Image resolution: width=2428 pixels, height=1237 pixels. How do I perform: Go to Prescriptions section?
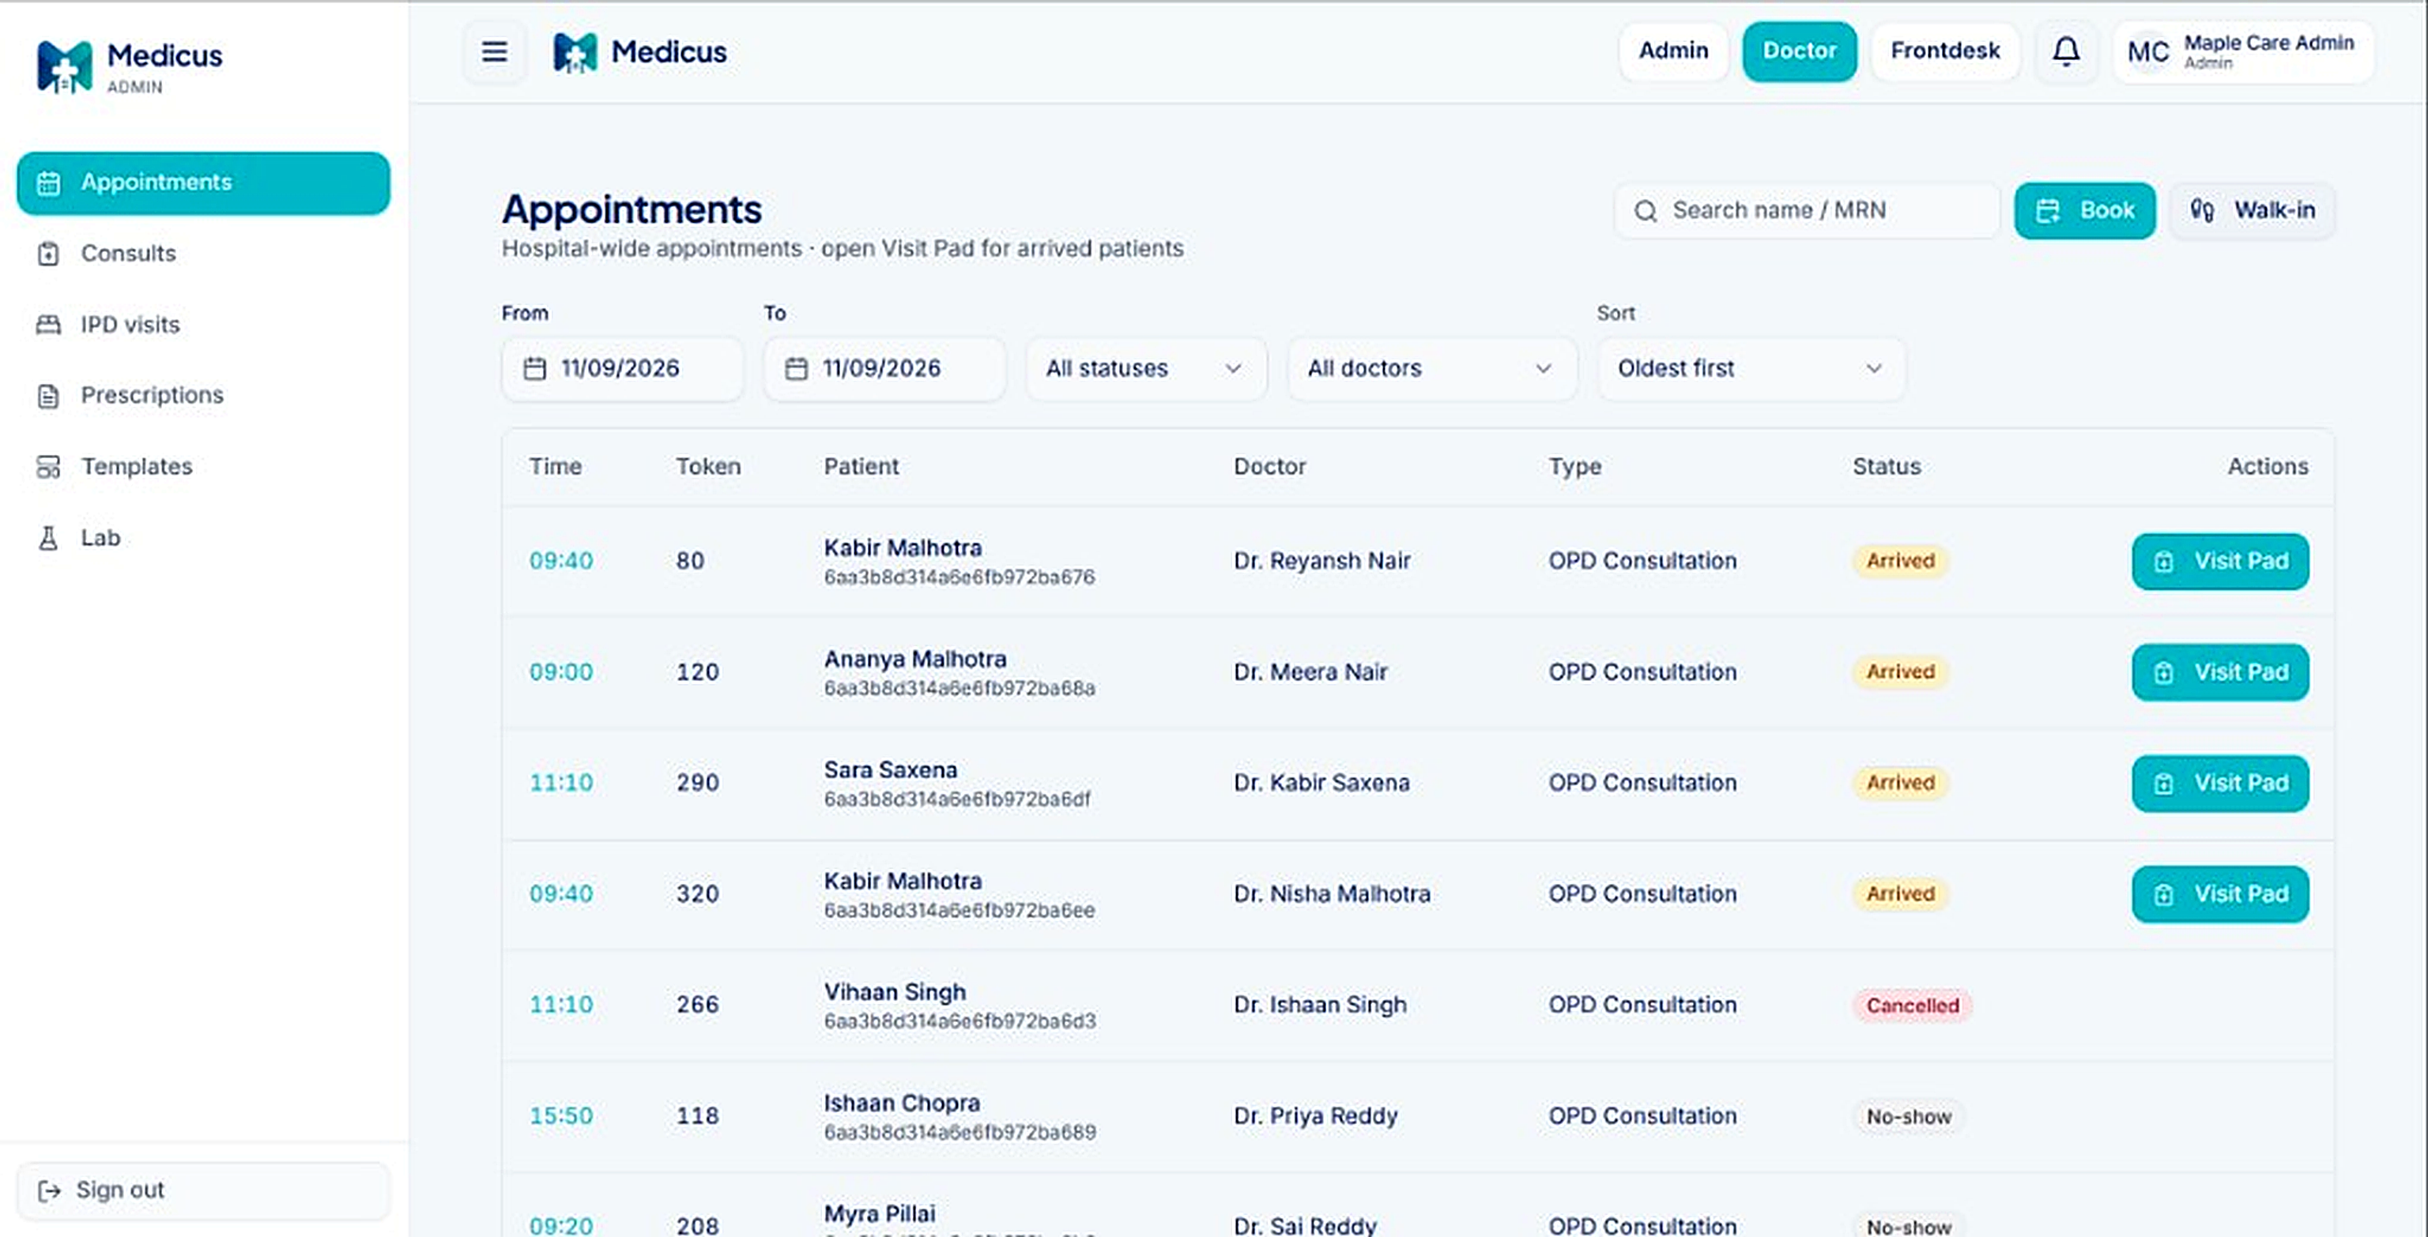point(204,396)
